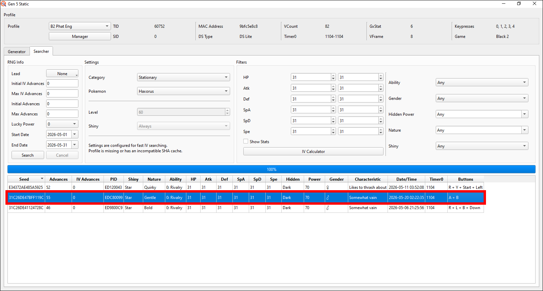Click the female gender symbol in first row
The height and width of the screenshot is (291, 543).
pyautogui.click(x=327, y=187)
